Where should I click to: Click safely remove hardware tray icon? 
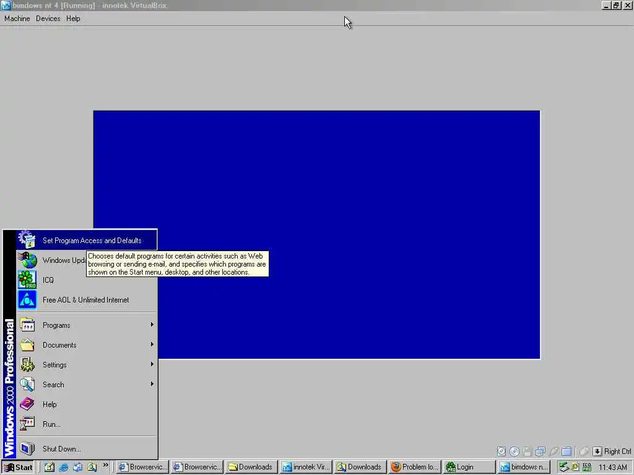pyautogui.click(x=564, y=468)
